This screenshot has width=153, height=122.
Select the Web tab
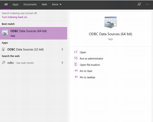(x=44, y=5)
